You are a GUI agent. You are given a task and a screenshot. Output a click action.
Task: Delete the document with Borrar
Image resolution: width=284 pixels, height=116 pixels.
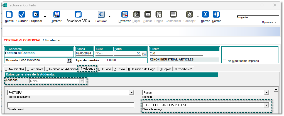pyautogui.click(x=205, y=15)
